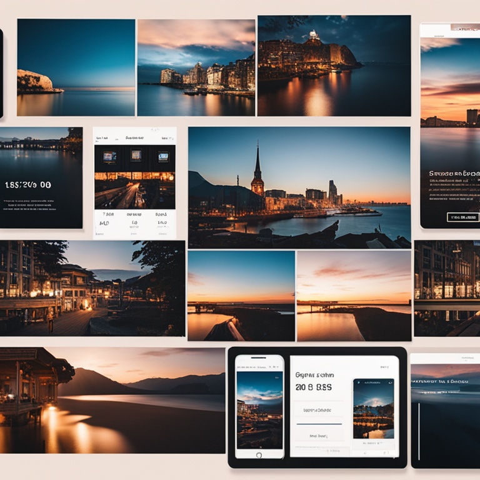Click the outlined button on right sunset card

[462, 217]
